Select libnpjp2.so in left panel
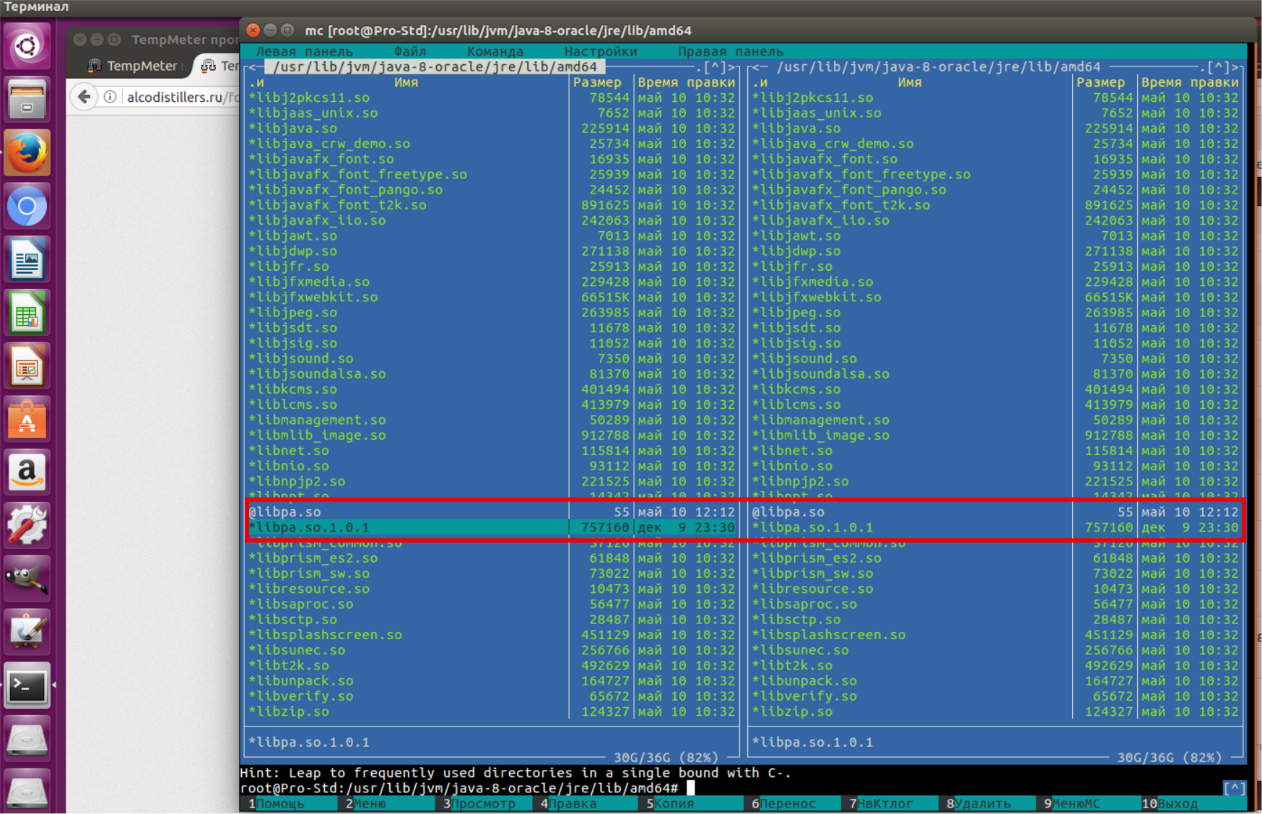 [x=491, y=481]
